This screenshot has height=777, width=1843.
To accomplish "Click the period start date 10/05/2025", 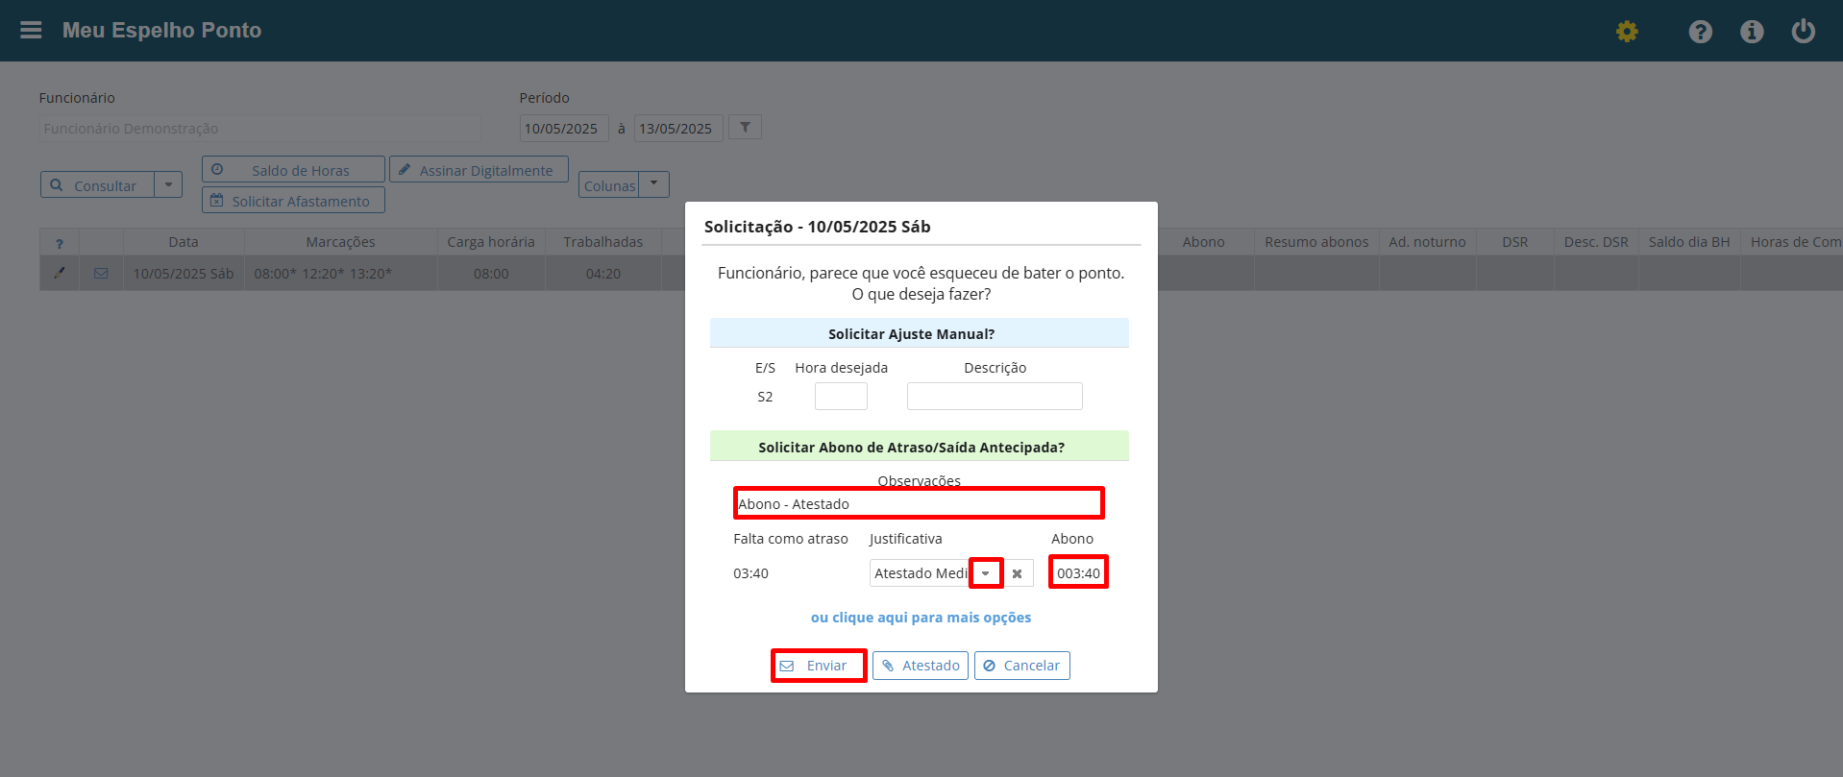I will 564,129.
